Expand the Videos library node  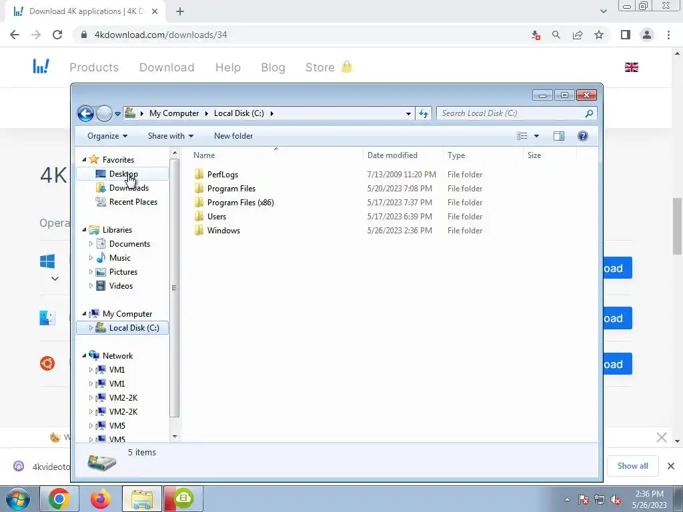tap(91, 286)
